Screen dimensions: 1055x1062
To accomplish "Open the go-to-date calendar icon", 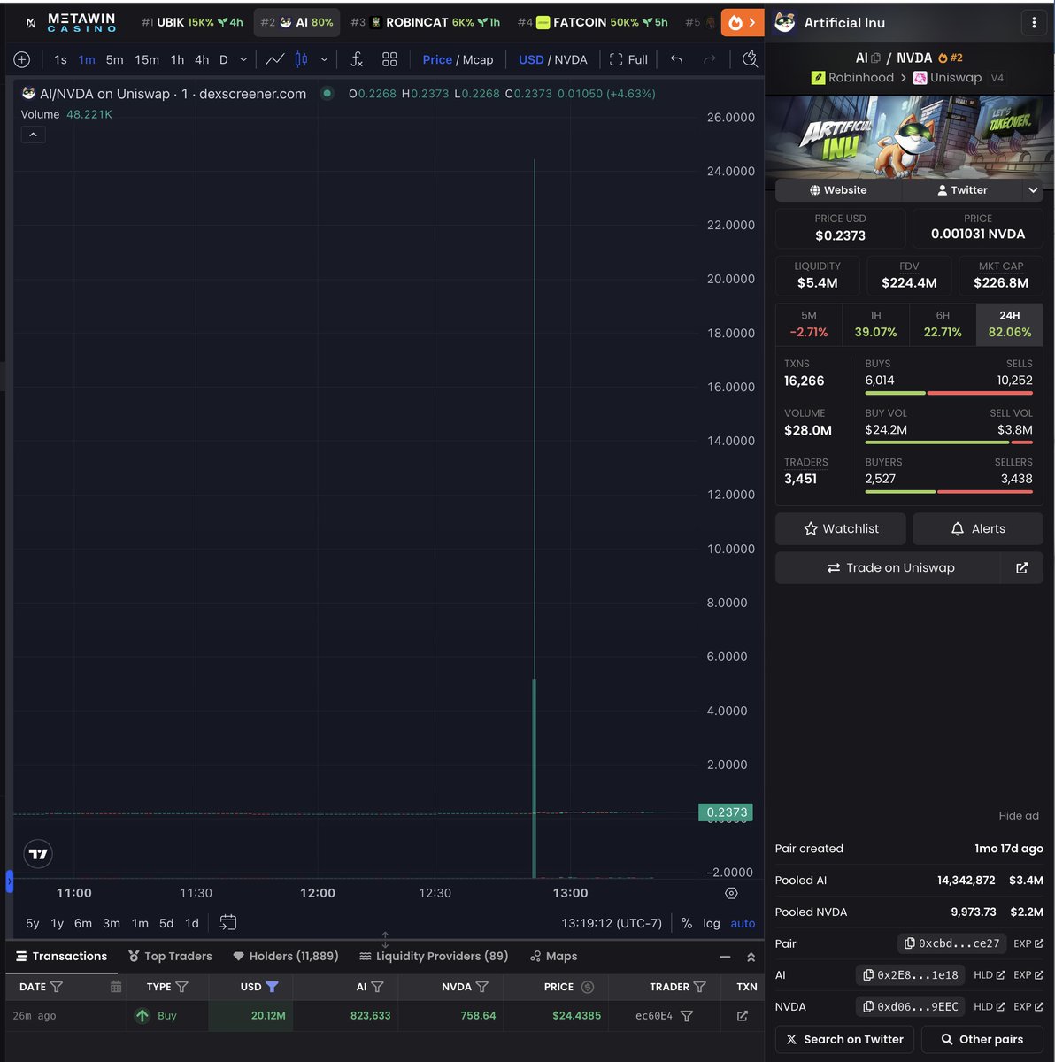I will click(x=227, y=922).
